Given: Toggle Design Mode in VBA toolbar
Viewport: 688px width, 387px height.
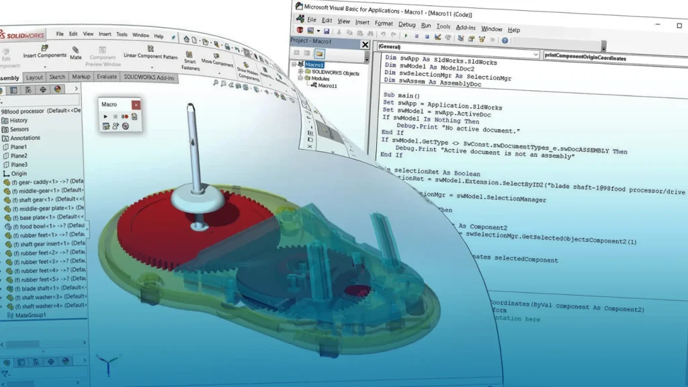Looking at the screenshot, I should (437, 38).
